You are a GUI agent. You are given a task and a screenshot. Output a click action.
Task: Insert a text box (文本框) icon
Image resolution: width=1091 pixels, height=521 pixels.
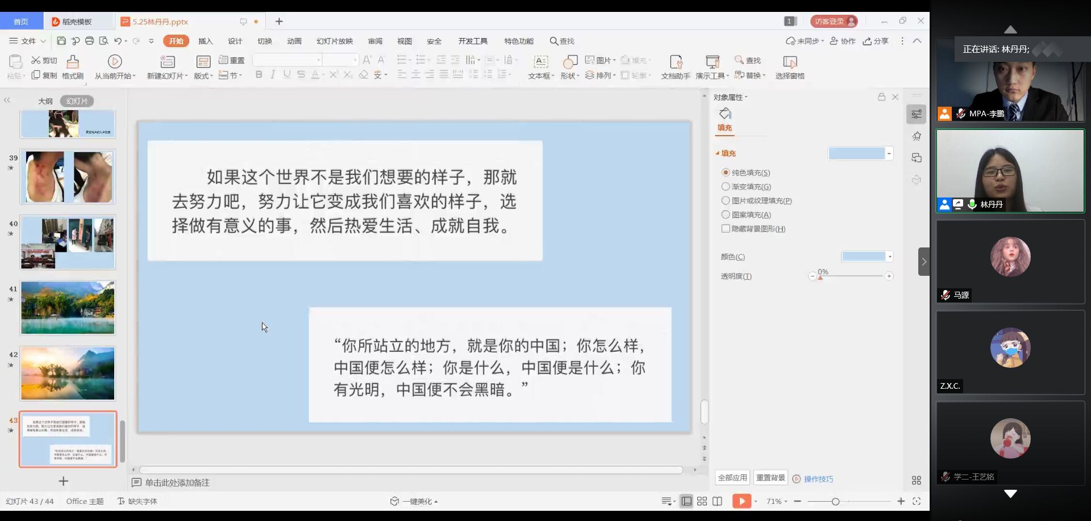pos(540,61)
